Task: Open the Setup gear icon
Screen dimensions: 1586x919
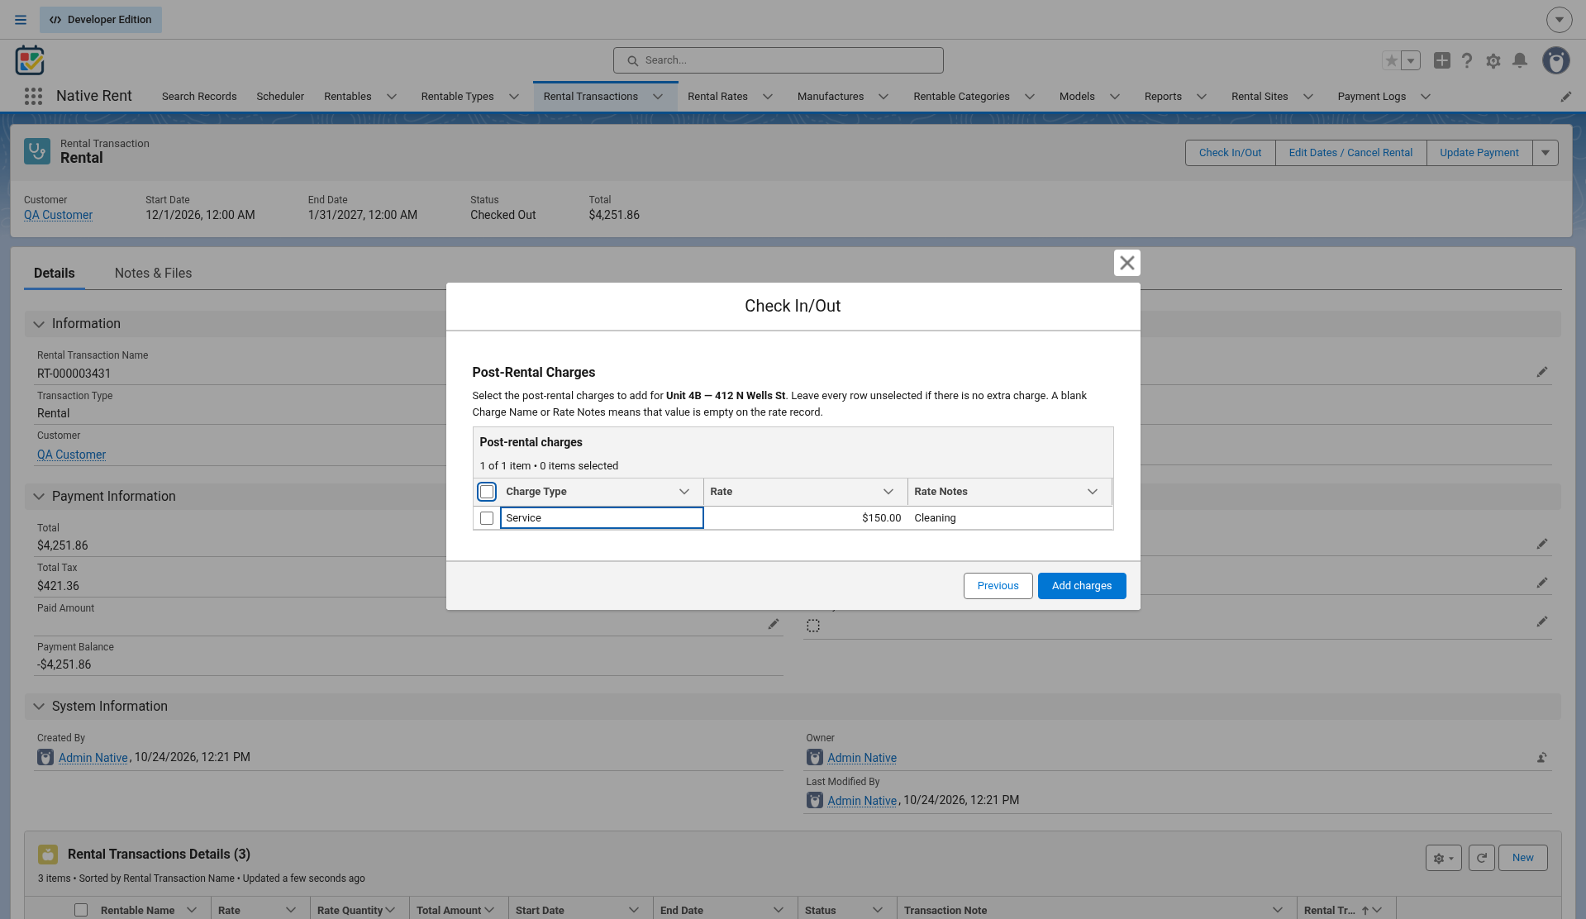Action: [1493, 60]
